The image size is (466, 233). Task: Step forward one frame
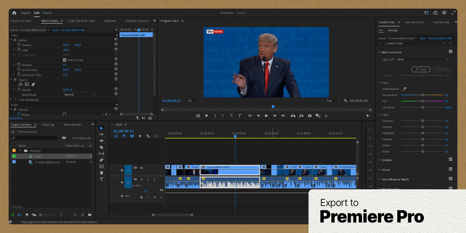274,116
